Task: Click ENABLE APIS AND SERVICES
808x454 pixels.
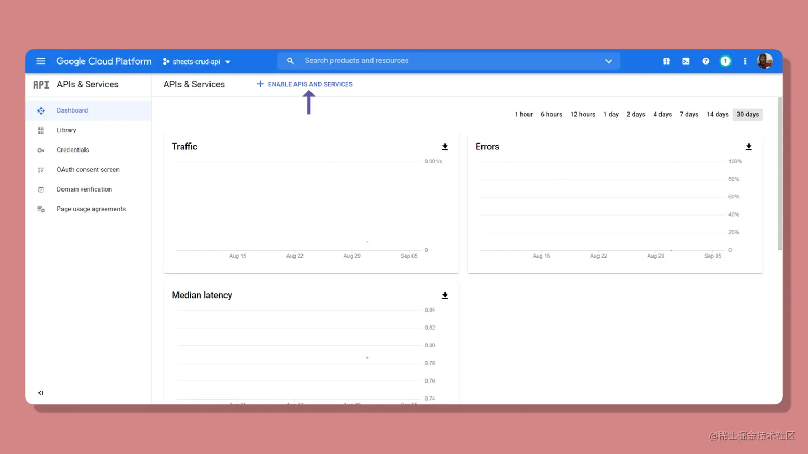Action: point(304,84)
